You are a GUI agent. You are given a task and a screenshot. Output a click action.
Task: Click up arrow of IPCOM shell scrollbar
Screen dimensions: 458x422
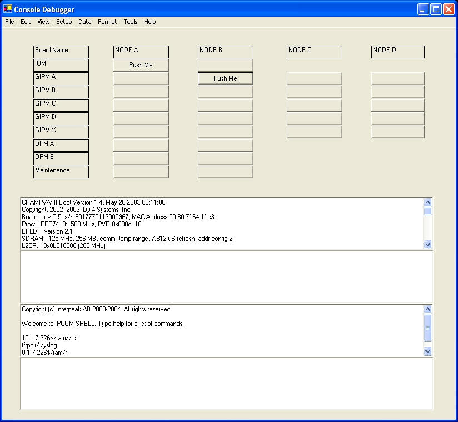[x=427, y=310]
